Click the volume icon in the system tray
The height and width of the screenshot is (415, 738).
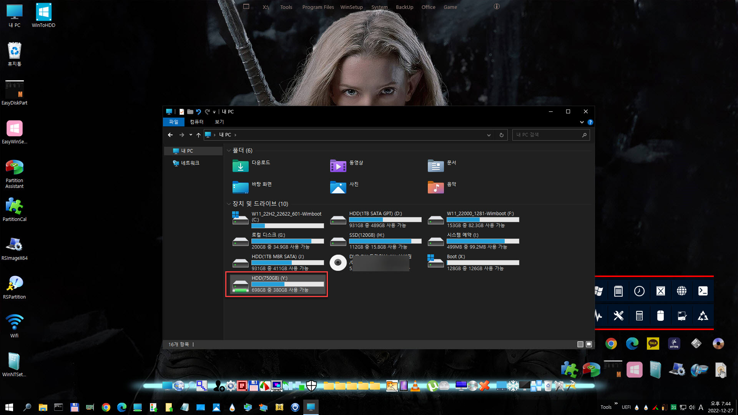692,407
